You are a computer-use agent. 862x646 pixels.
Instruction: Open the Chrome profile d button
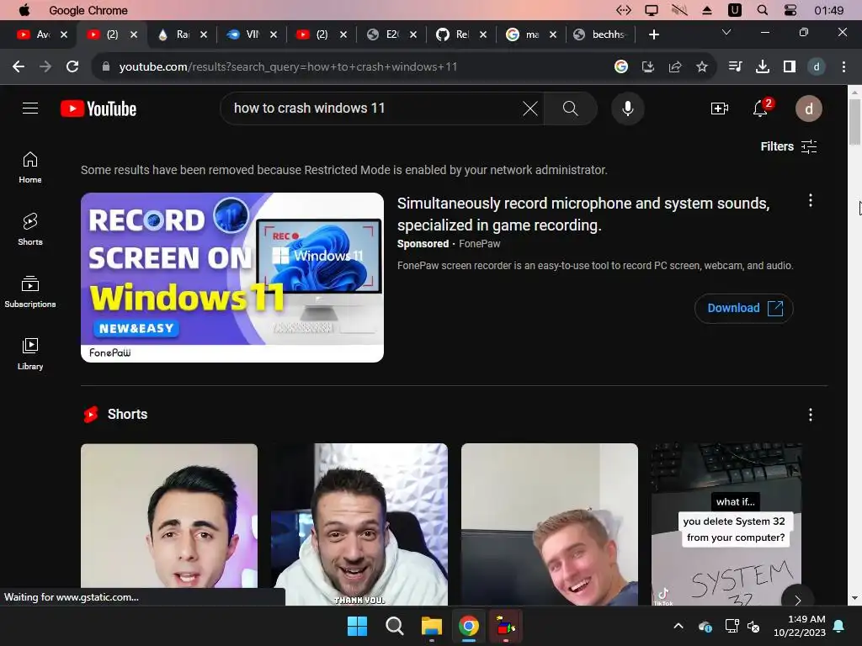click(x=817, y=66)
